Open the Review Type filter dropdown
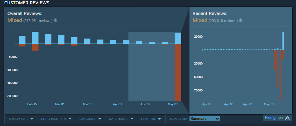Viewport: 296px width, 126px height. pos(20,119)
